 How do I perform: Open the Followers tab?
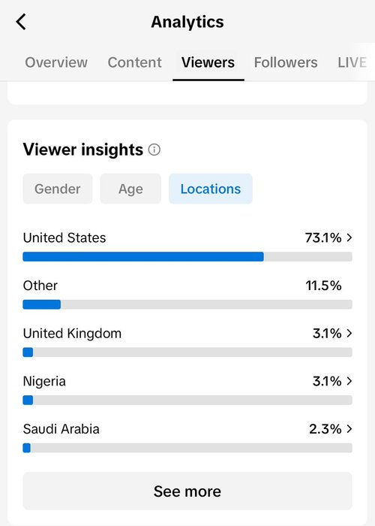pos(286,62)
